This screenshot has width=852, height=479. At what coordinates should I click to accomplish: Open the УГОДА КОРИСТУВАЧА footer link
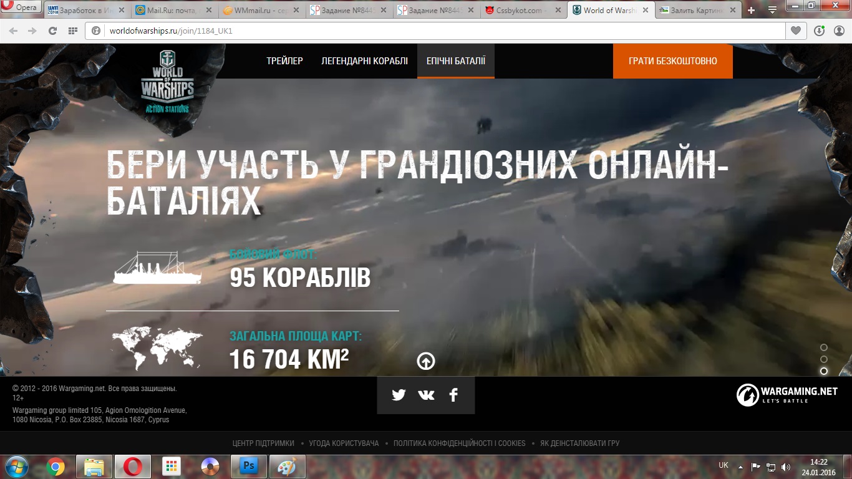pyautogui.click(x=344, y=443)
